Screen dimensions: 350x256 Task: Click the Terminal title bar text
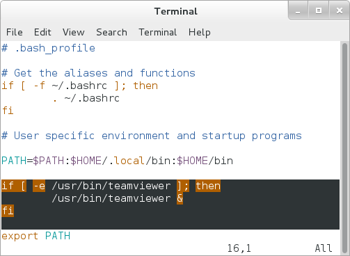tap(176, 11)
